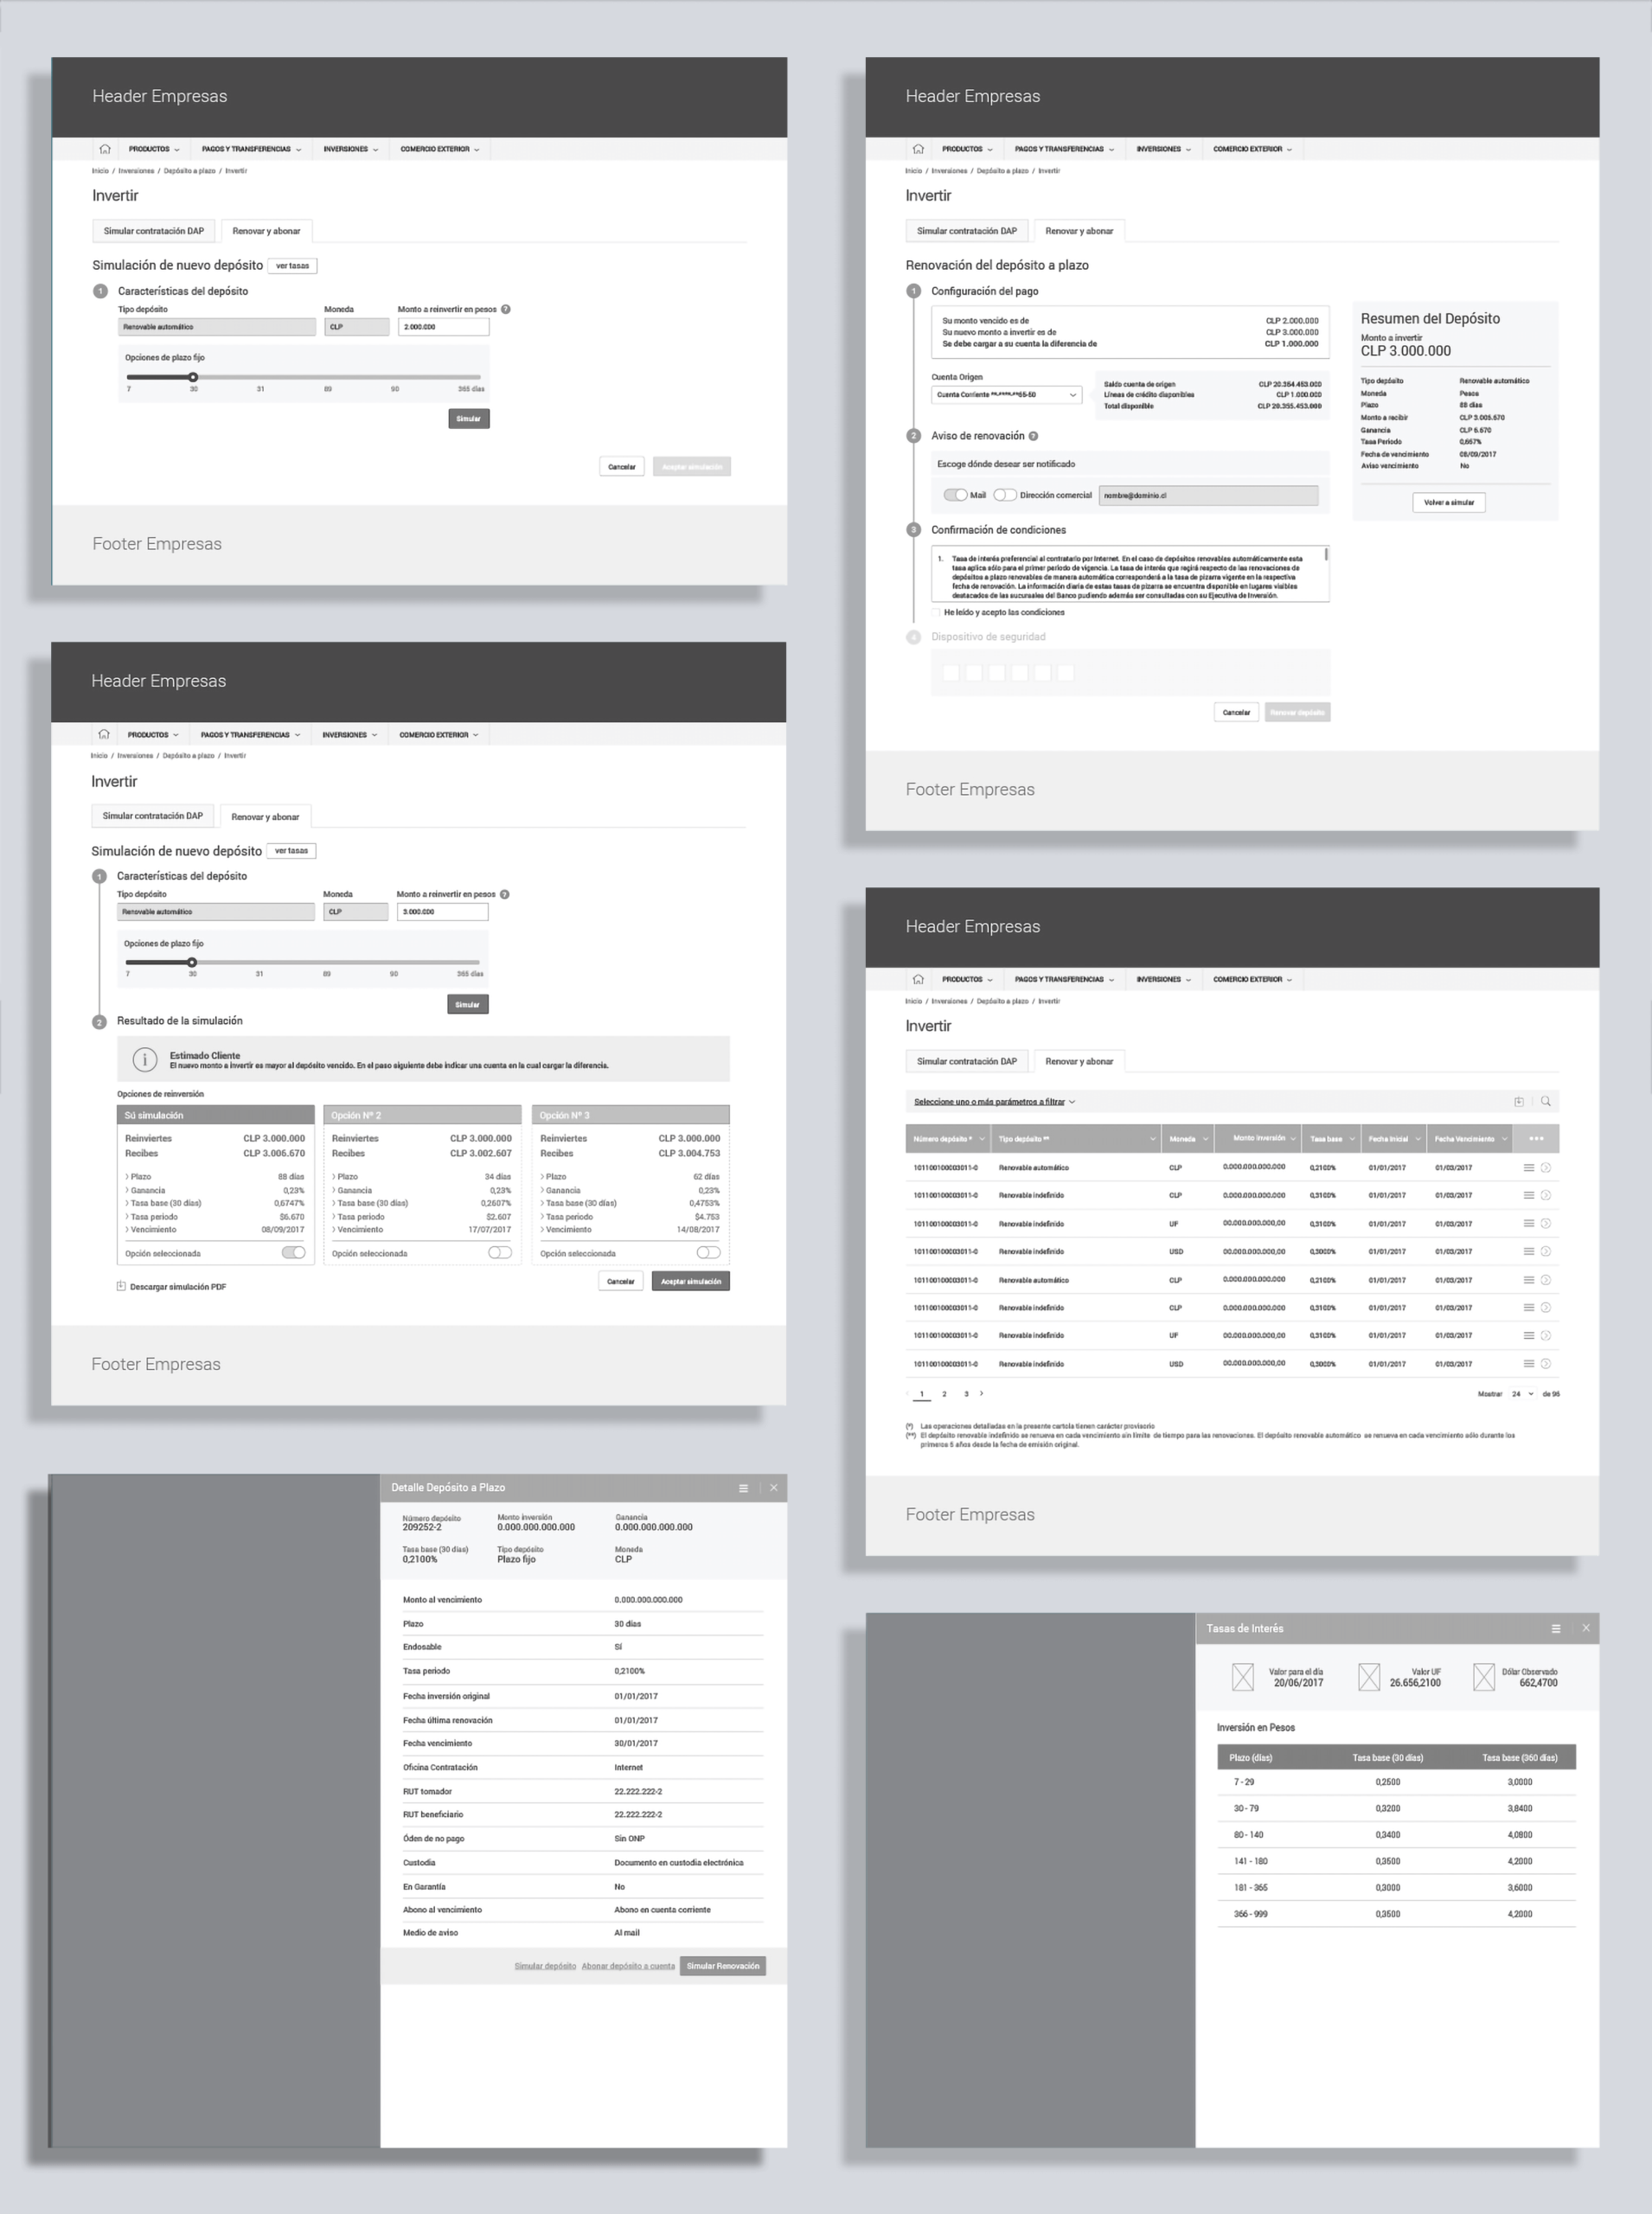Select 'Simular contratación DAP' tab in deposits table mockup
Viewport: 1652px width, 2214px height.
tap(966, 1061)
